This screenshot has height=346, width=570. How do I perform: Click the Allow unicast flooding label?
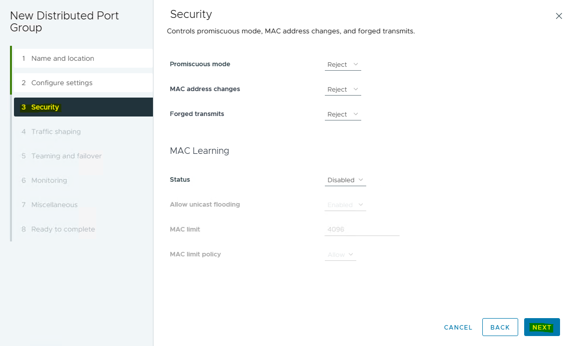click(x=205, y=205)
